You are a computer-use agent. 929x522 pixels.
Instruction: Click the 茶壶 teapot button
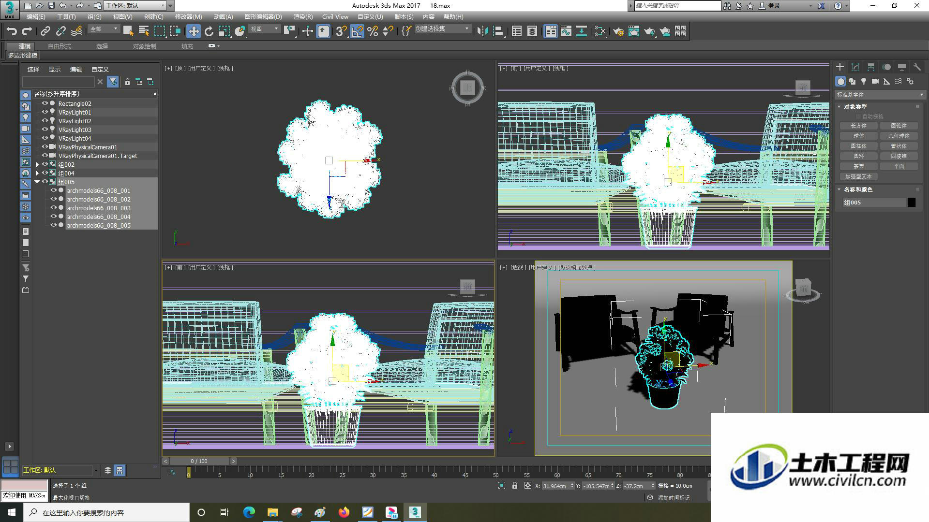coord(858,166)
